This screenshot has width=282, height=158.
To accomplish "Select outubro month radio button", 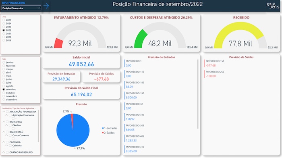I will 4,93.
